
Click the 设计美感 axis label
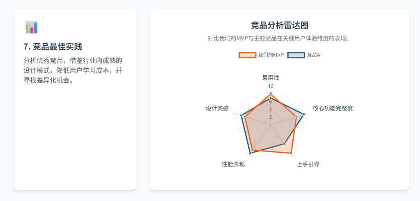point(217,108)
